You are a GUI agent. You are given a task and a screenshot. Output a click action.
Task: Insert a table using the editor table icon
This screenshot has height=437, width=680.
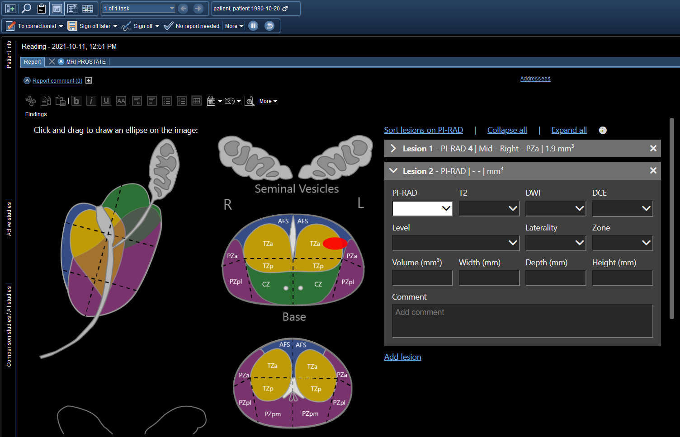(x=196, y=101)
